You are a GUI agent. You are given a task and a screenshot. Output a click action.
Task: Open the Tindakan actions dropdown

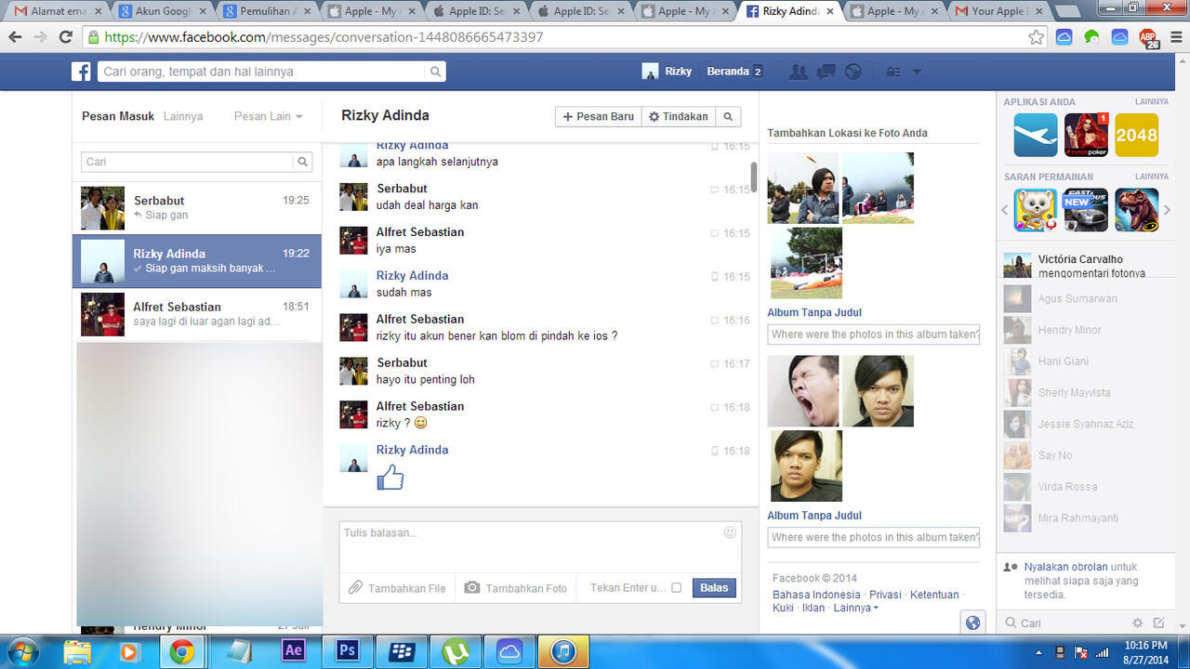(679, 116)
